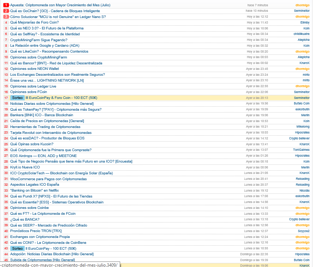The image size is (314, 267).
Task: Open 'Los Exchanges Descentralizados son Realmente Seguros?'
Action: [x=57, y=75]
